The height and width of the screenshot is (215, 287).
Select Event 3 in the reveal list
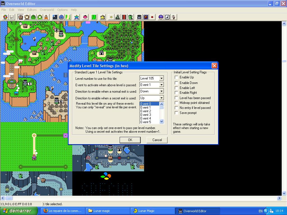150,115
